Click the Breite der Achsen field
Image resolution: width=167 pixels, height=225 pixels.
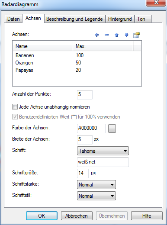[x=85, y=139]
